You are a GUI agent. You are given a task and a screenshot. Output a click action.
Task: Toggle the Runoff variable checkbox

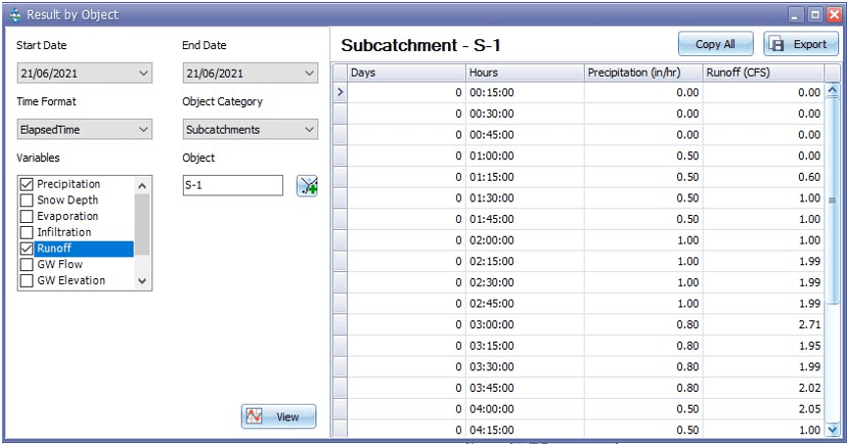coord(27,249)
